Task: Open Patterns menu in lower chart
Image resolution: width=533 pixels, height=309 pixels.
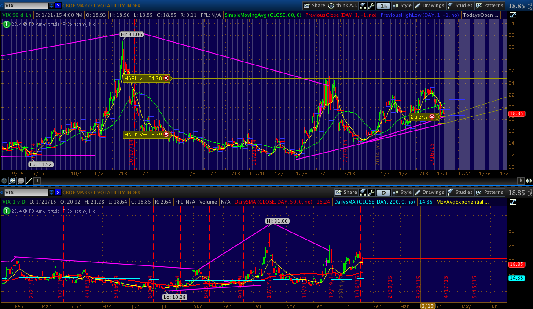Action: (489, 193)
